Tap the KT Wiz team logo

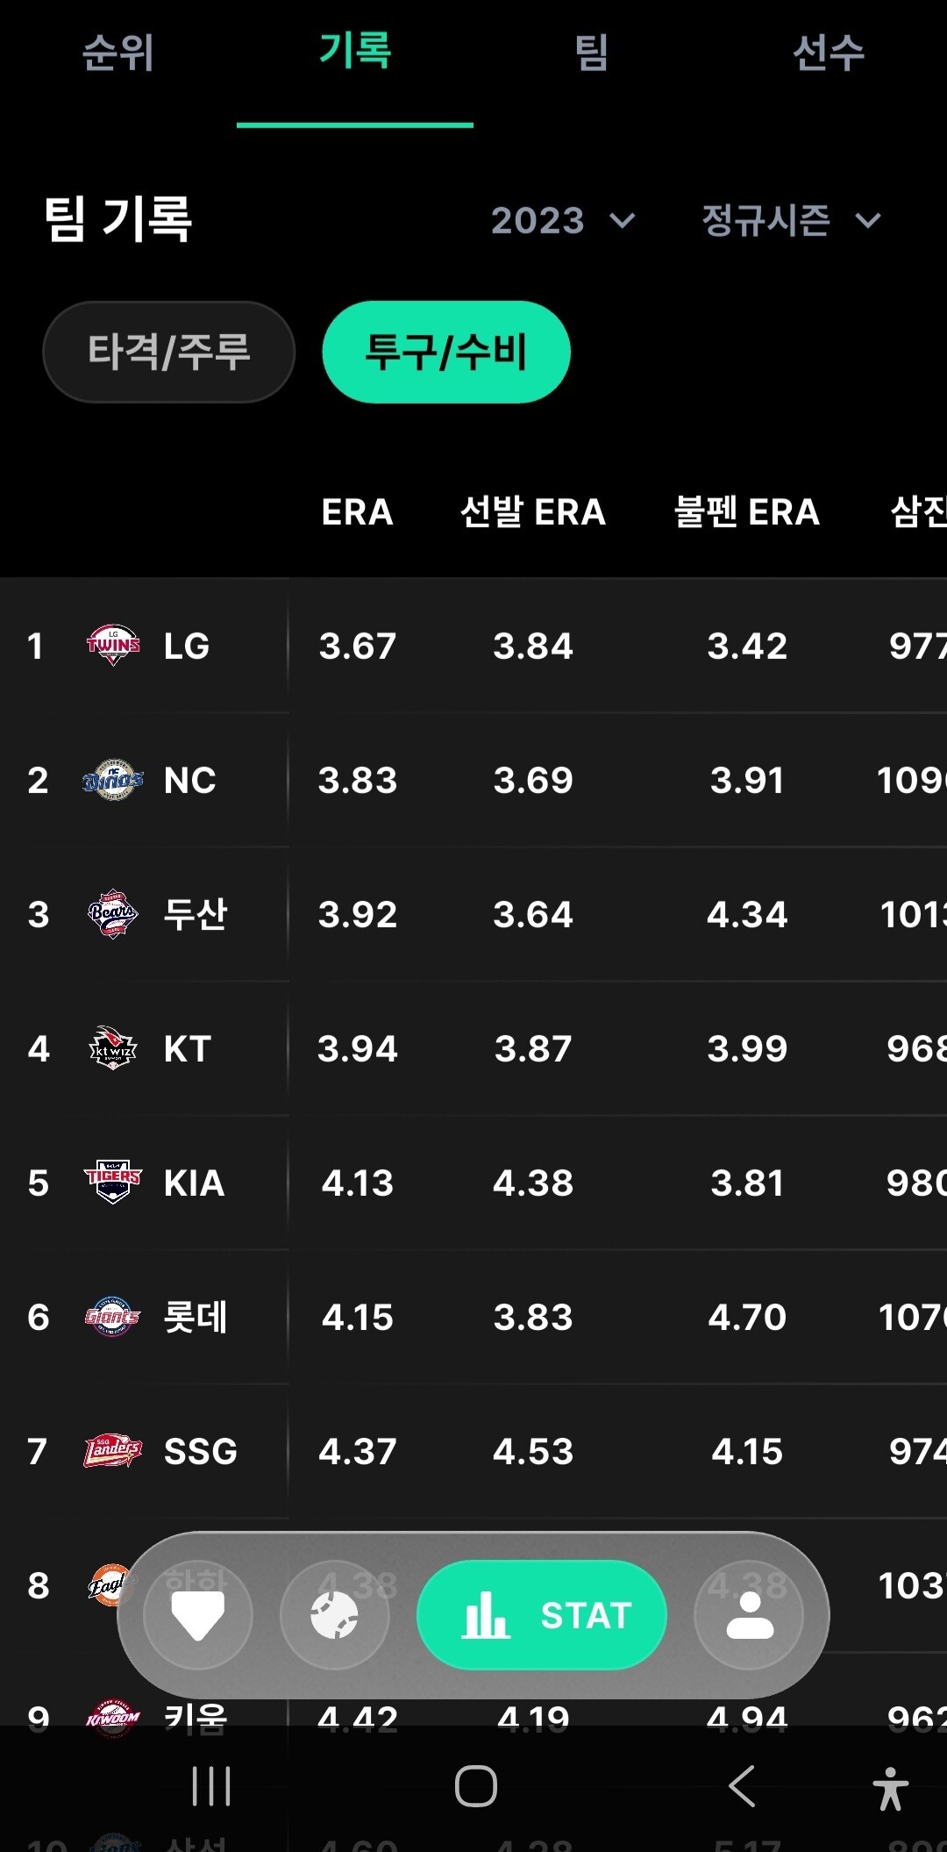click(x=113, y=1048)
